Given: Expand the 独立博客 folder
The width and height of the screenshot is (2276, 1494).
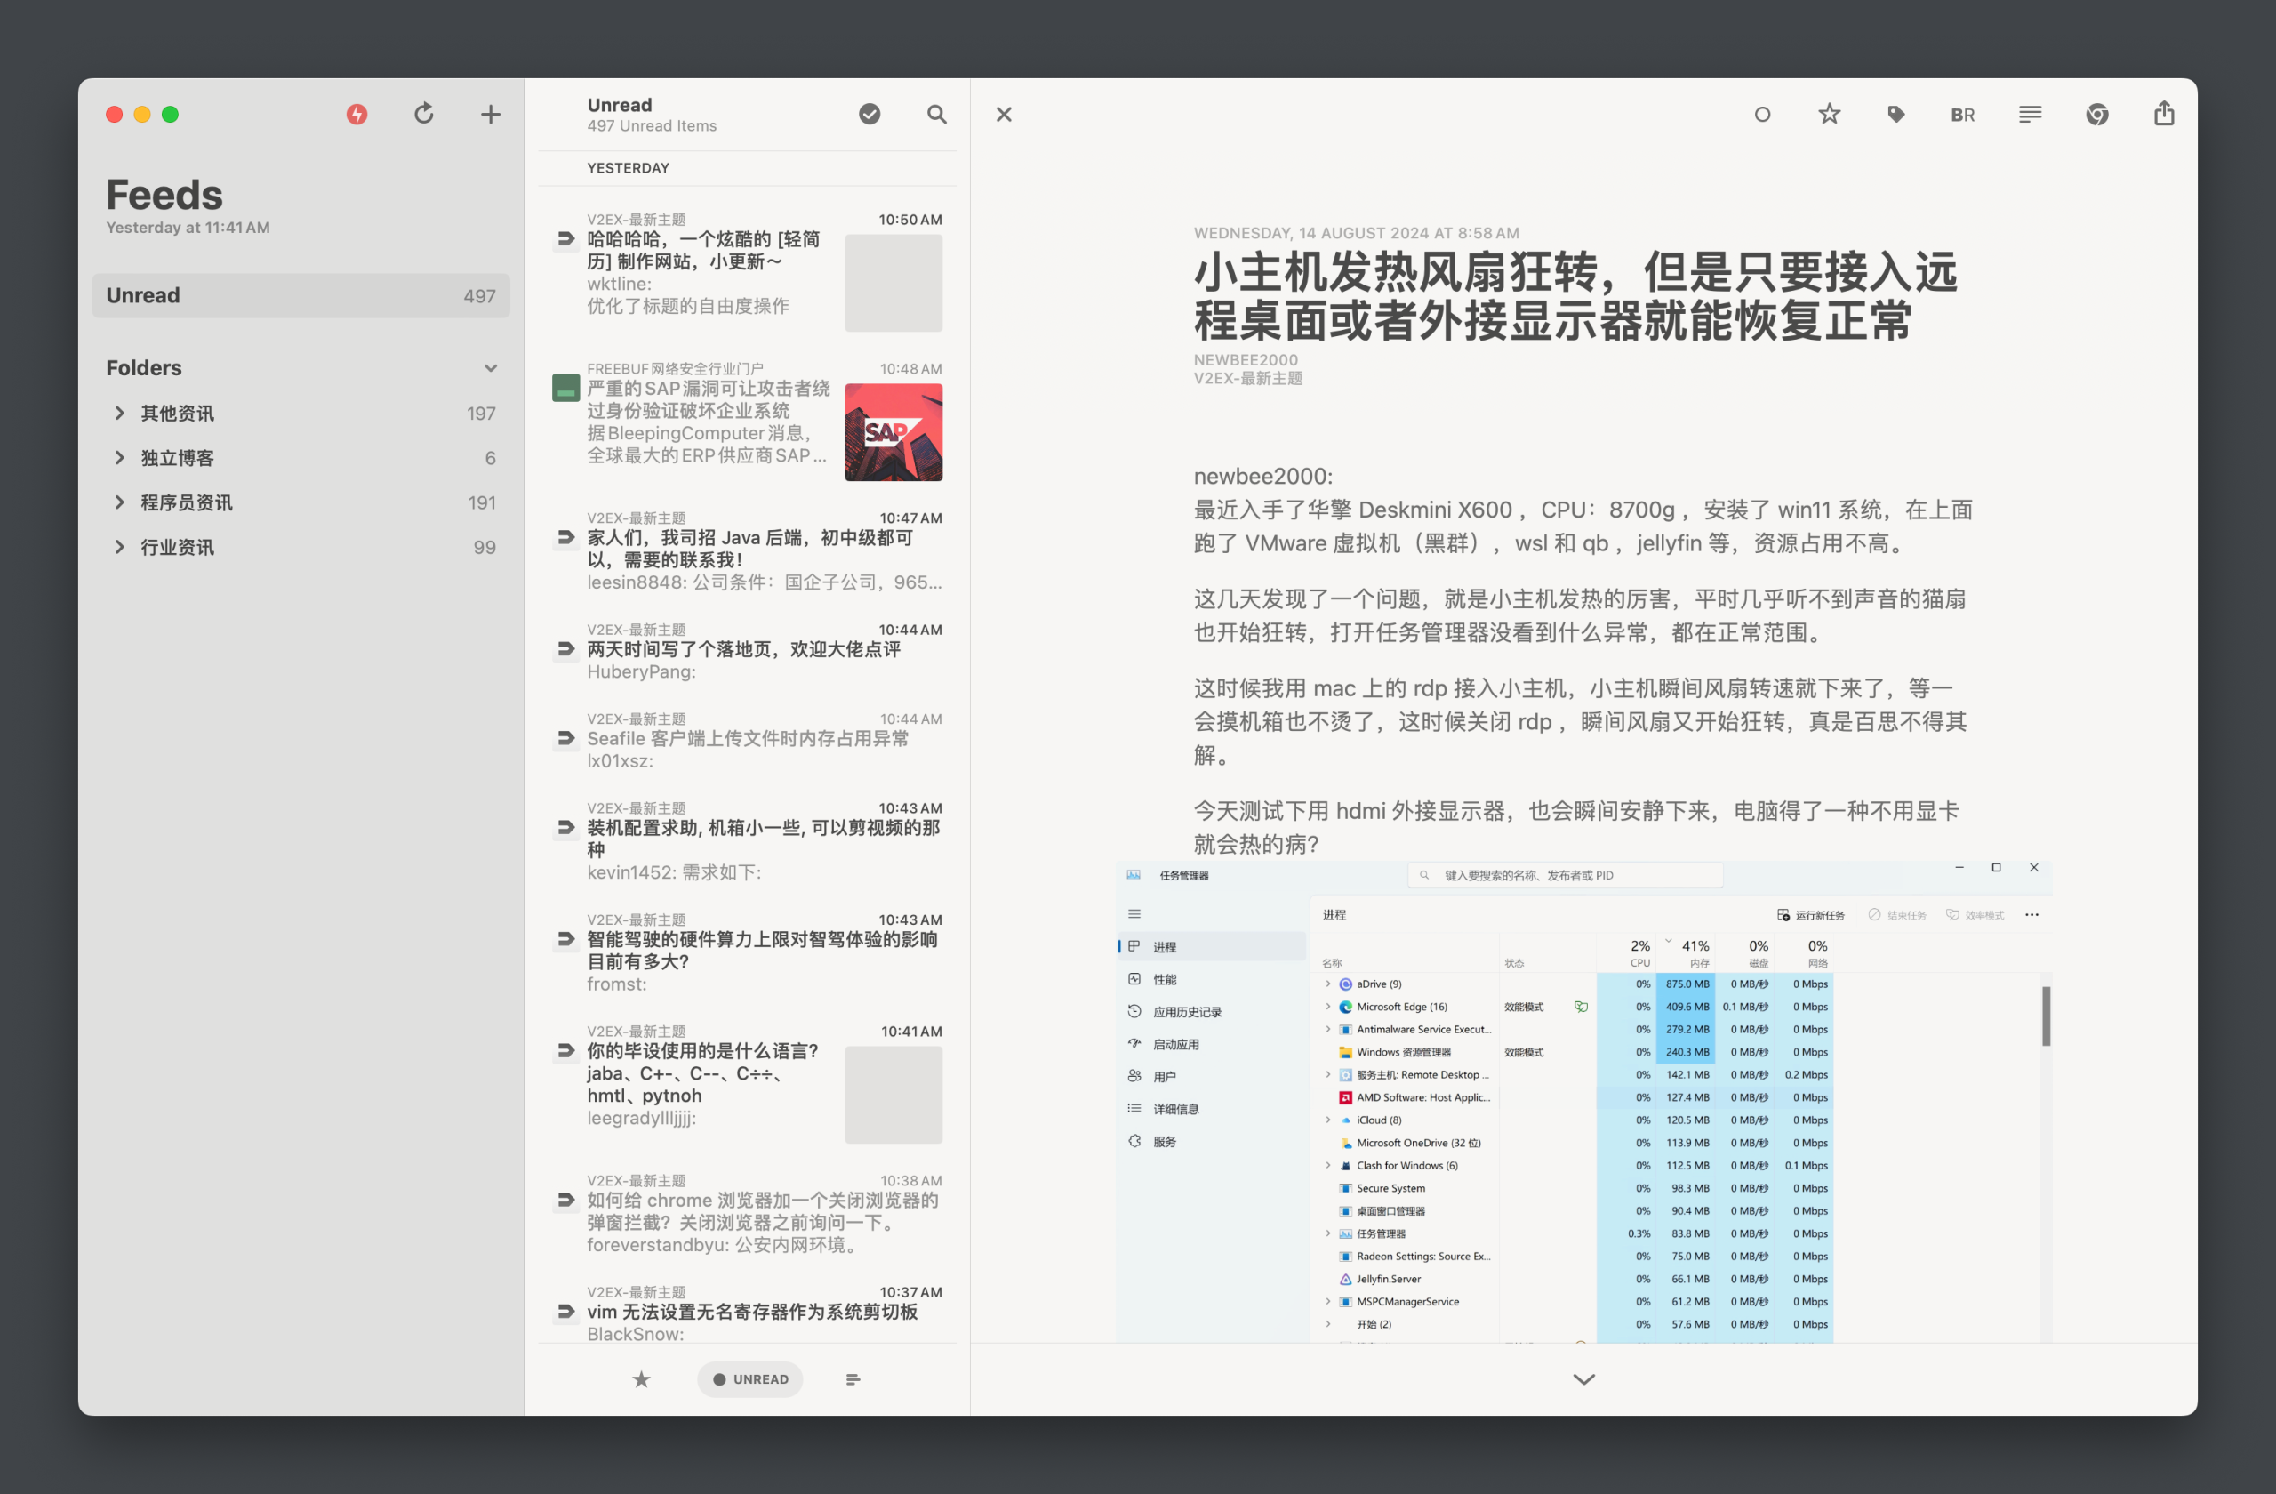Looking at the screenshot, I should click(x=119, y=458).
